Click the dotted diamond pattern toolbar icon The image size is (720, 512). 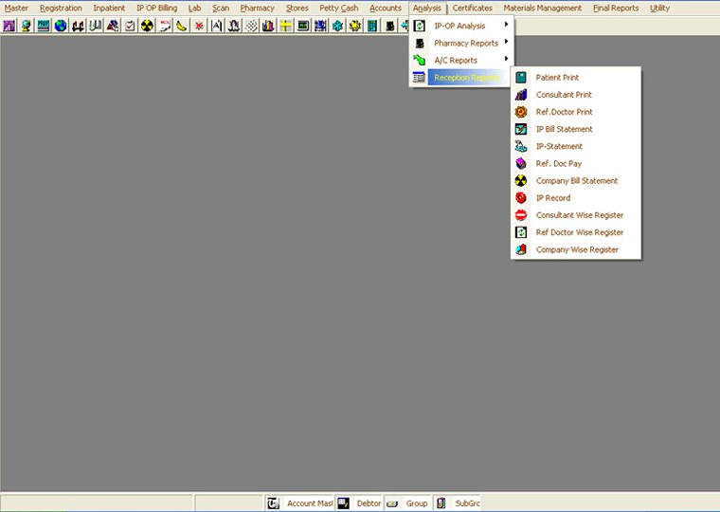(251, 26)
